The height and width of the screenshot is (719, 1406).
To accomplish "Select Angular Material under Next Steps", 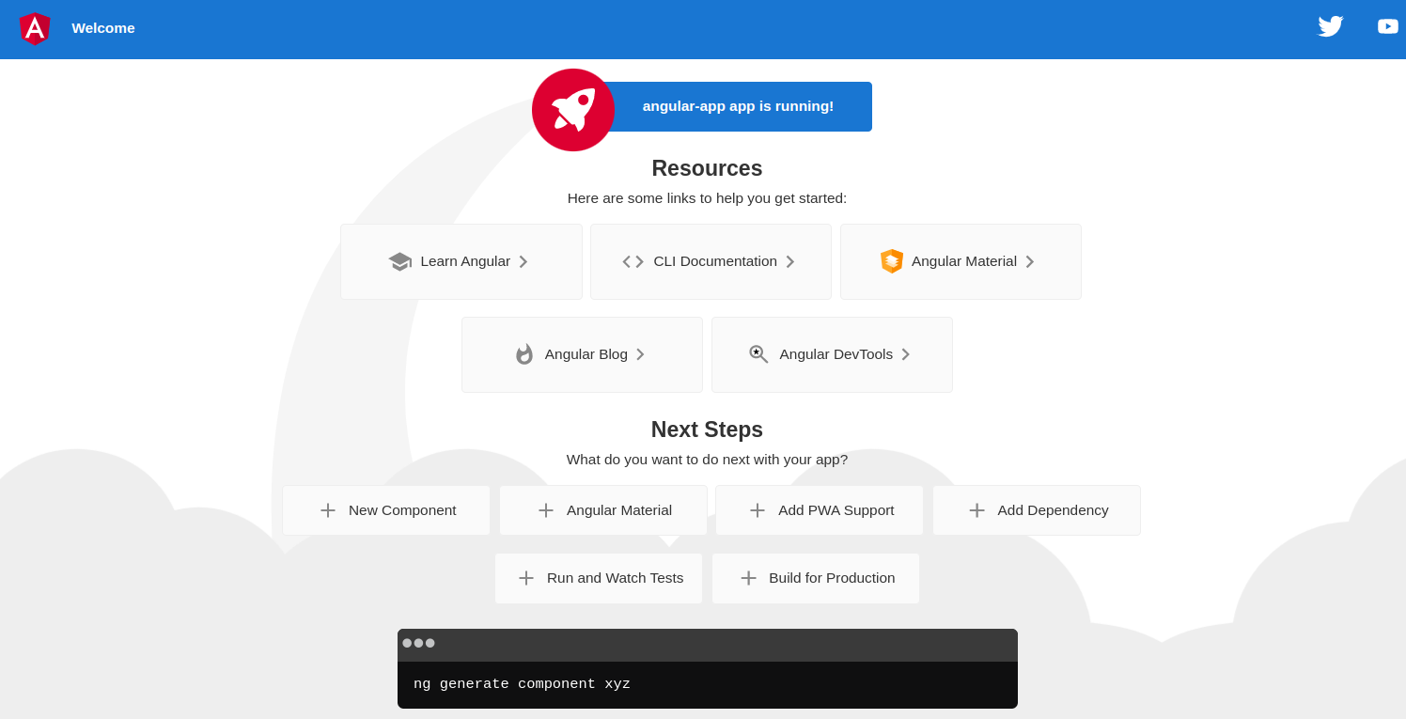I will 603,510.
